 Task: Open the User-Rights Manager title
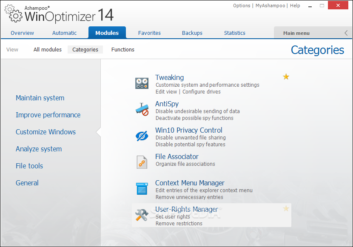coord(187,209)
